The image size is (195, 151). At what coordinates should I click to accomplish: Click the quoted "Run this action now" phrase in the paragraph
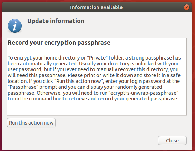click(79, 81)
